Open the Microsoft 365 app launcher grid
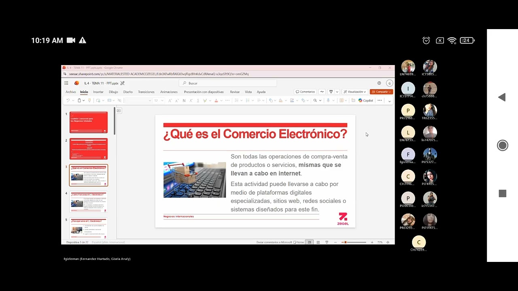518x291 pixels. [x=66, y=83]
